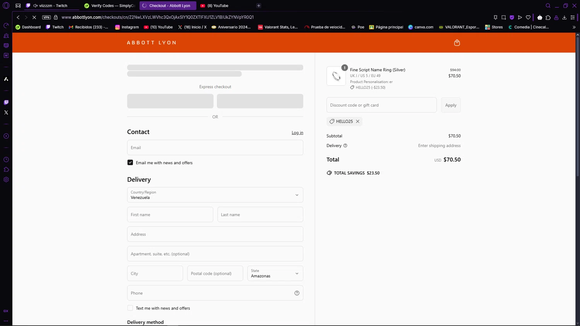The width and height of the screenshot is (580, 326).
Task: Click the Phone field help icon
Action: click(x=297, y=293)
